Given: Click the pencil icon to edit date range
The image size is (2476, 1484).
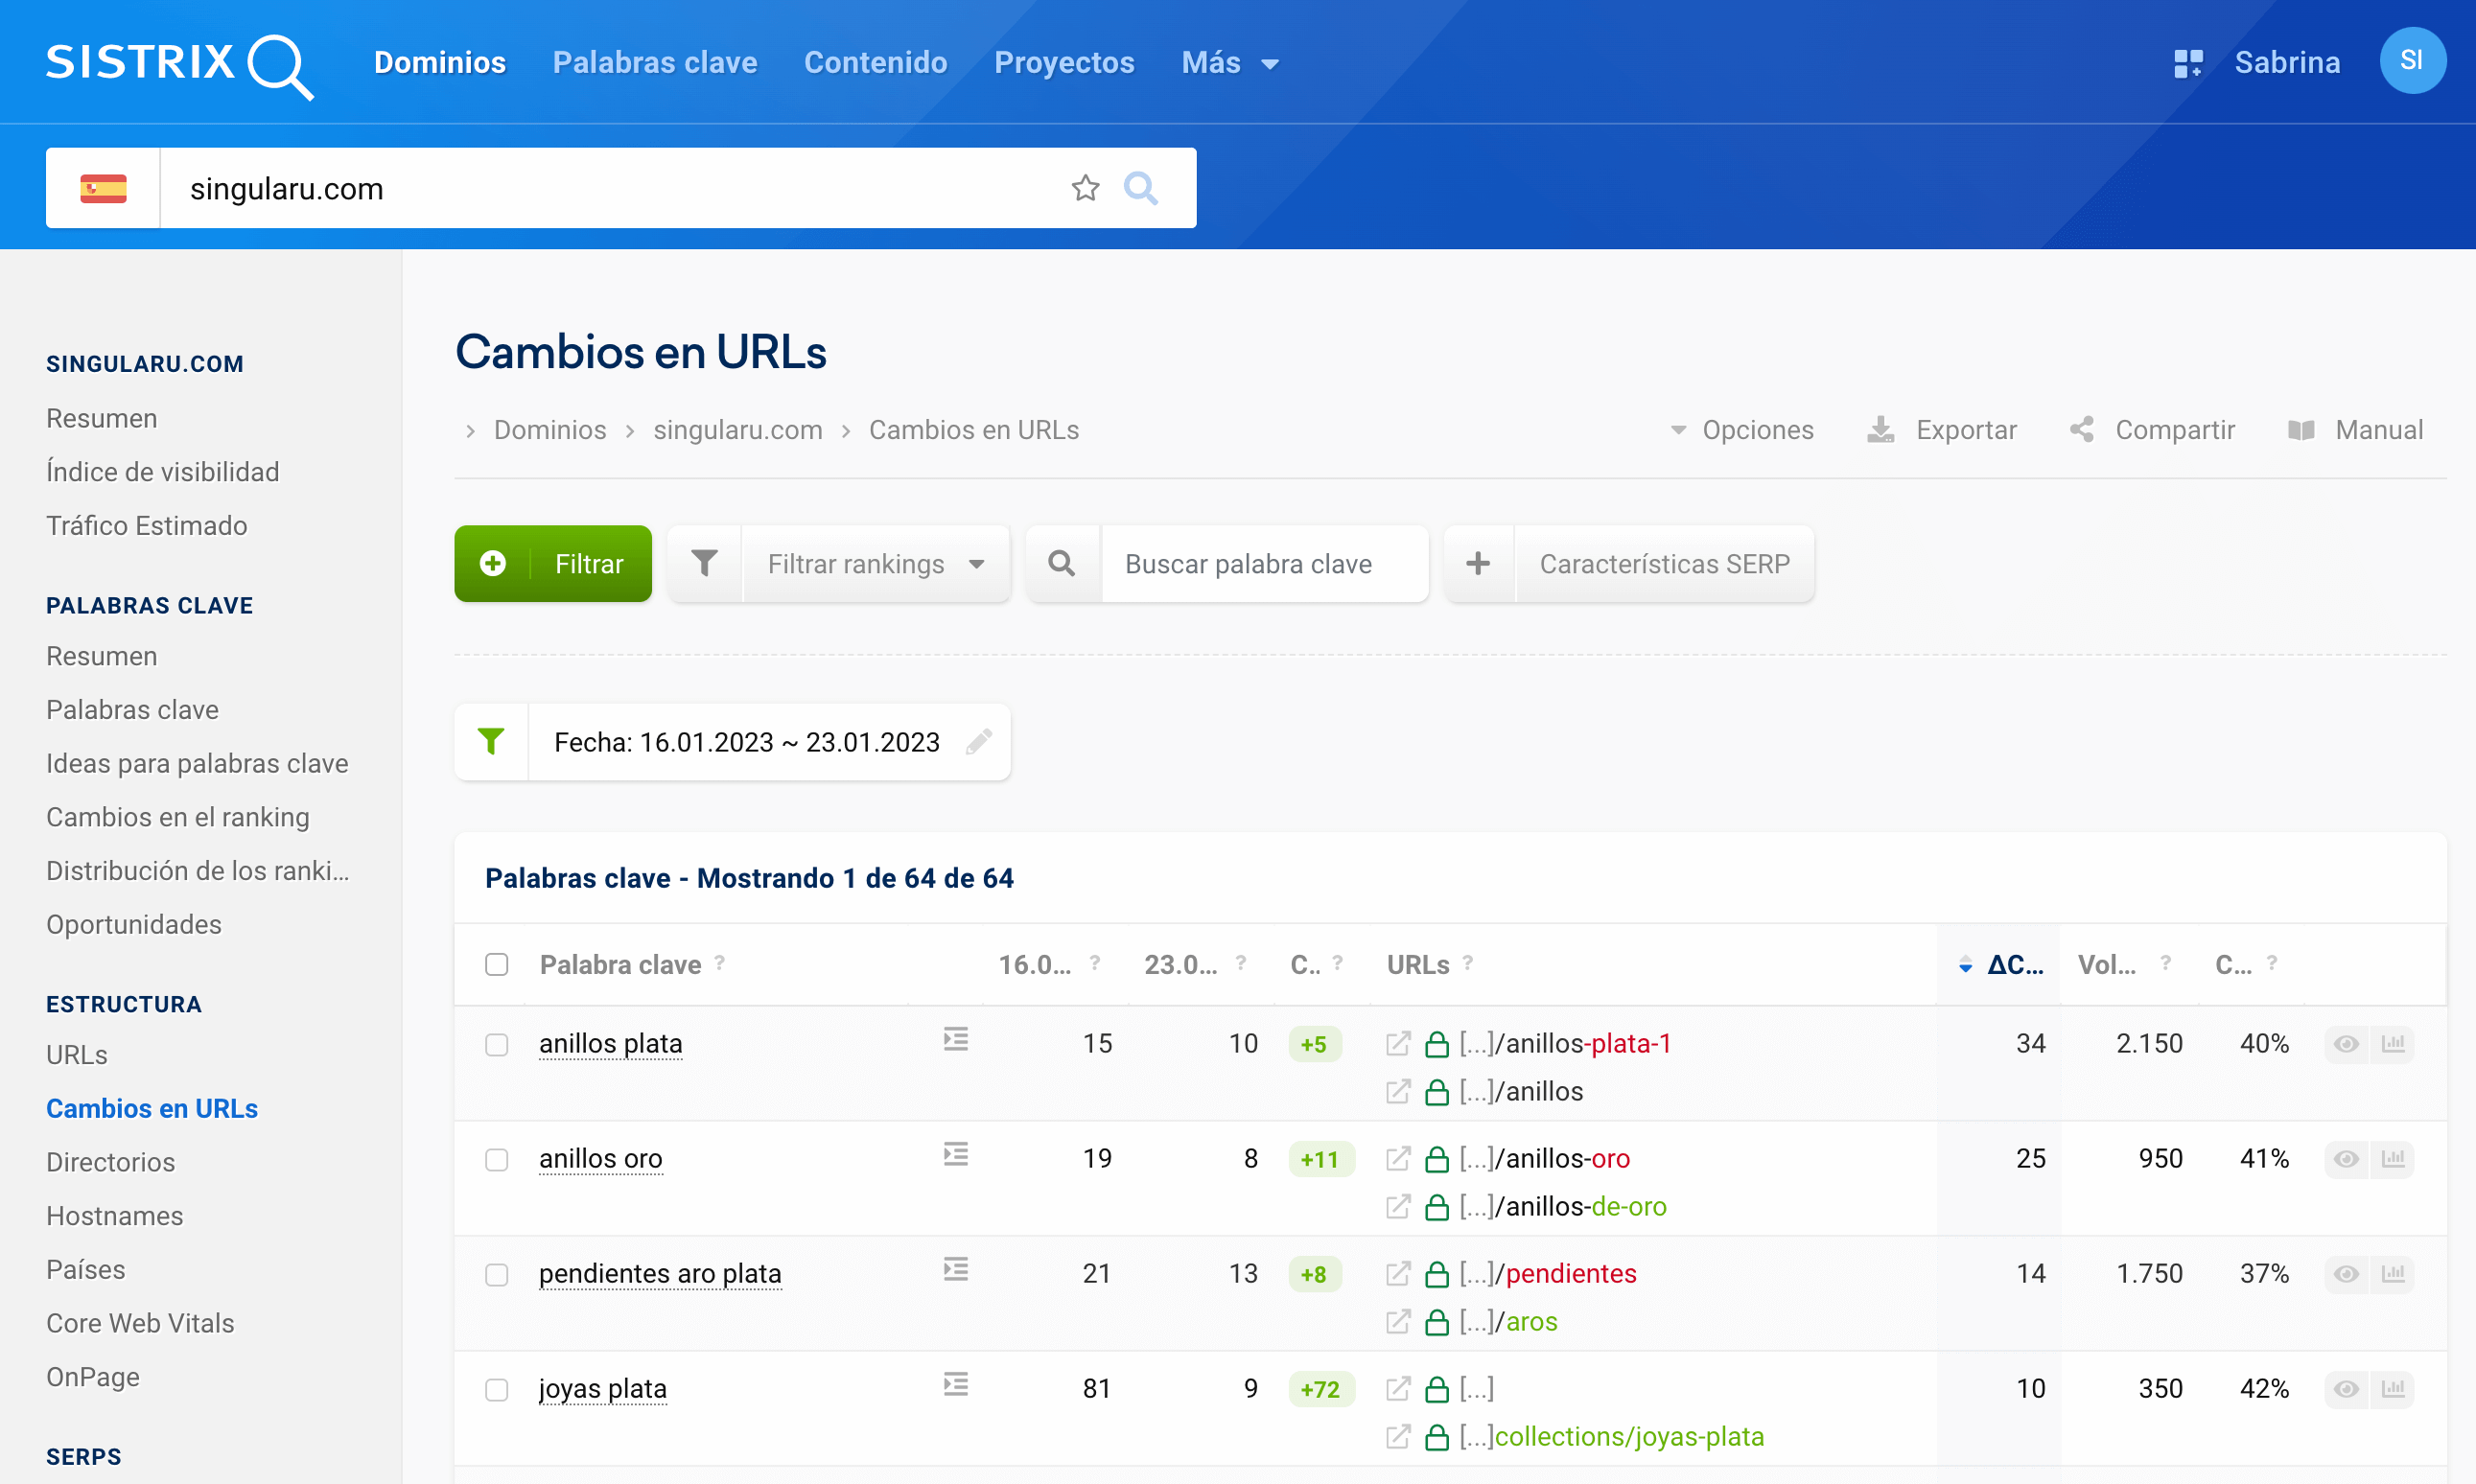Looking at the screenshot, I should [x=977, y=740].
